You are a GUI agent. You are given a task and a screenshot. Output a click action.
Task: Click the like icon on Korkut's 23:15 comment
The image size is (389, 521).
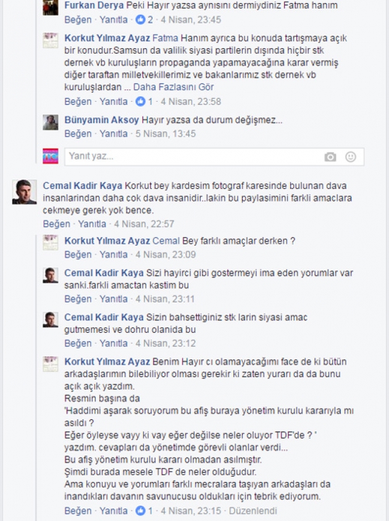(140, 511)
